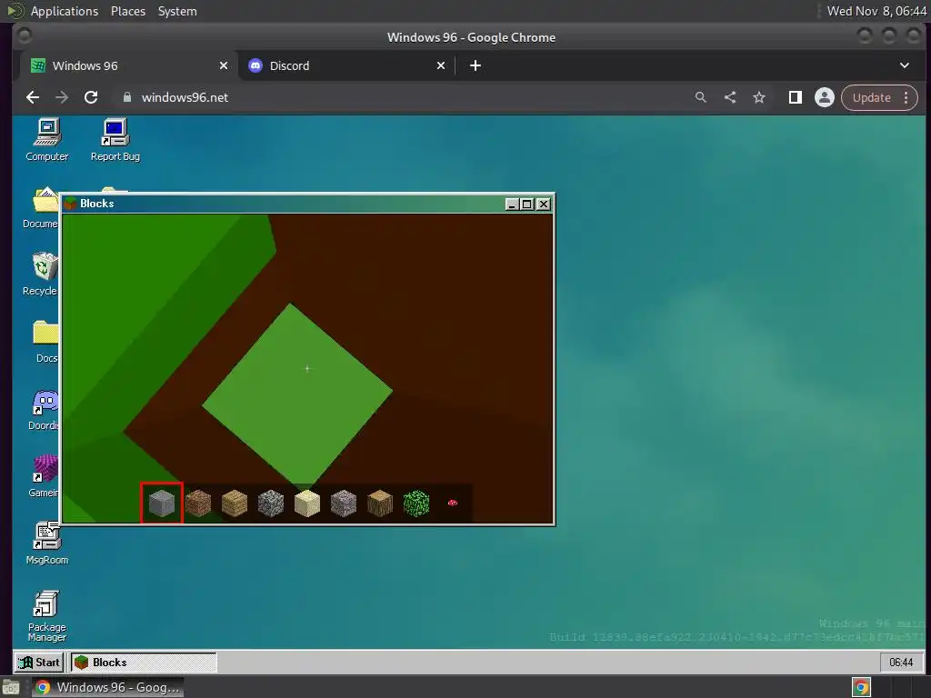Click the zoom magnifier icon in address bar

click(701, 97)
